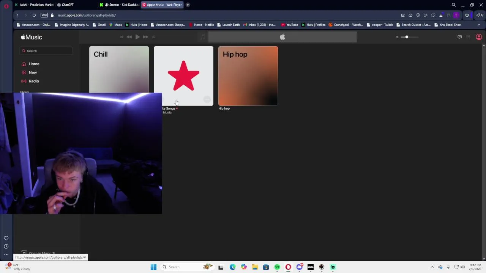The height and width of the screenshot is (273, 486).
Task: Open the cooper - Twitch bookmark
Action: tap(380, 25)
